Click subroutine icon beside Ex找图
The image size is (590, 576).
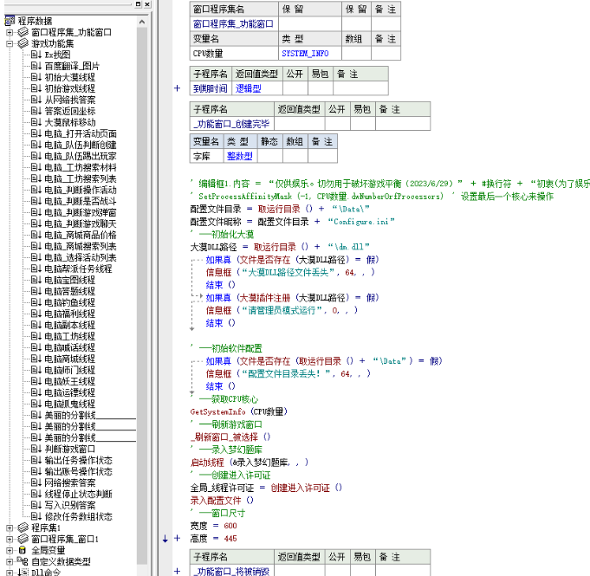tap(36, 54)
